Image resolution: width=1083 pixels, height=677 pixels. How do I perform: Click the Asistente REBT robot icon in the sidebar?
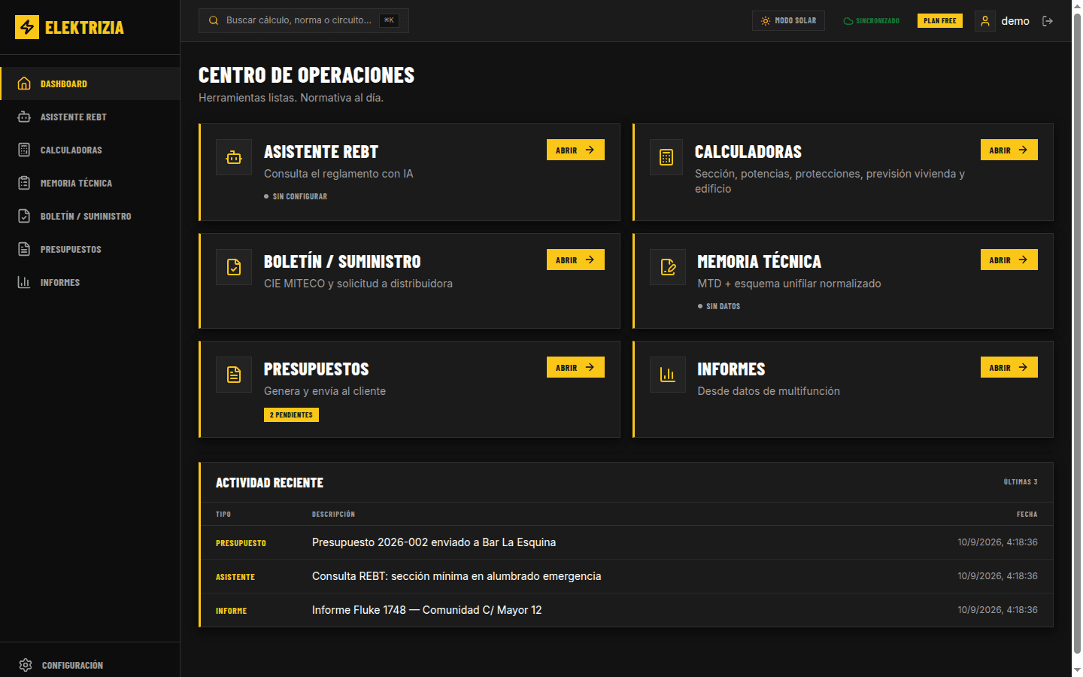[24, 117]
